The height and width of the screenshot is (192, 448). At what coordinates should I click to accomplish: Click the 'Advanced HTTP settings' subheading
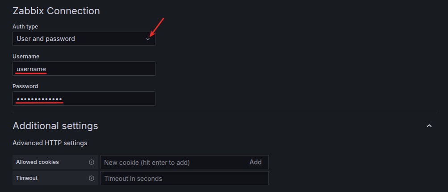pyautogui.click(x=50, y=143)
